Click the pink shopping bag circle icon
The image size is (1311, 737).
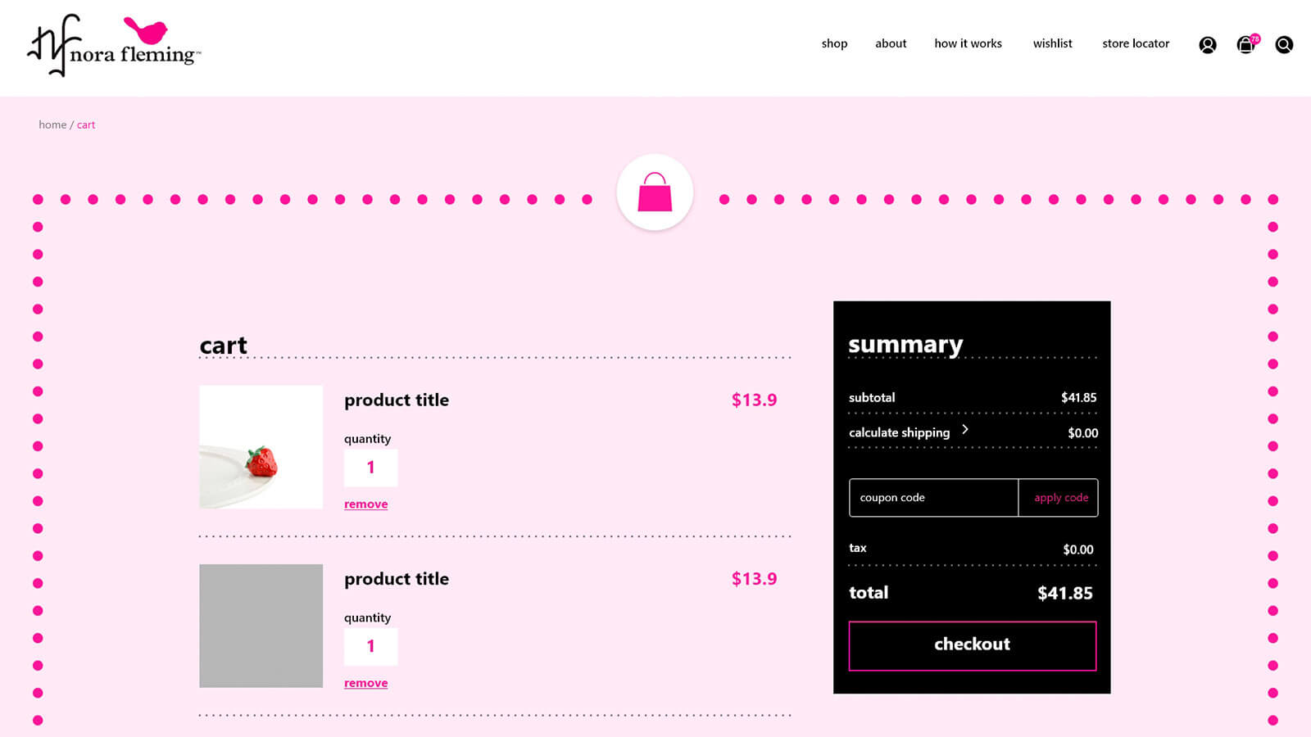click(x=655, y=192)
